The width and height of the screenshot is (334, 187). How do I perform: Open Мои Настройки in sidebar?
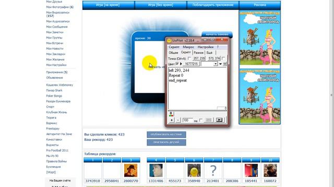[x=56, y=65]
